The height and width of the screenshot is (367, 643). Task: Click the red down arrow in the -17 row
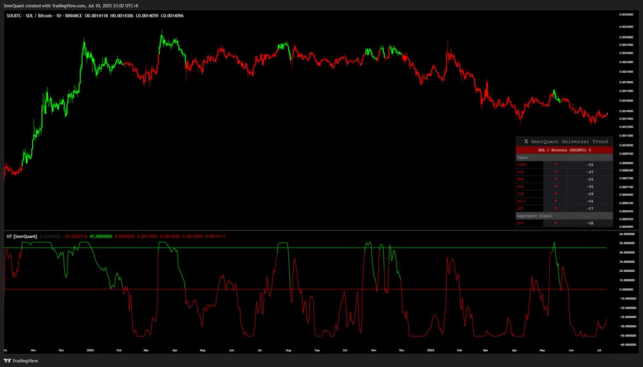pyautogui.click(x=555, y=209)
